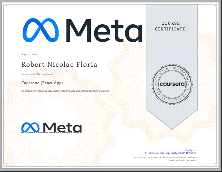Screen dimensions: 222x172
Task: Click the date Aug 23, 2024
Action: click(x=29, y=54)
